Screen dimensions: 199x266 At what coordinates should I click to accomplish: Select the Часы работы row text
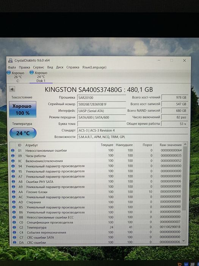point(36,156)
